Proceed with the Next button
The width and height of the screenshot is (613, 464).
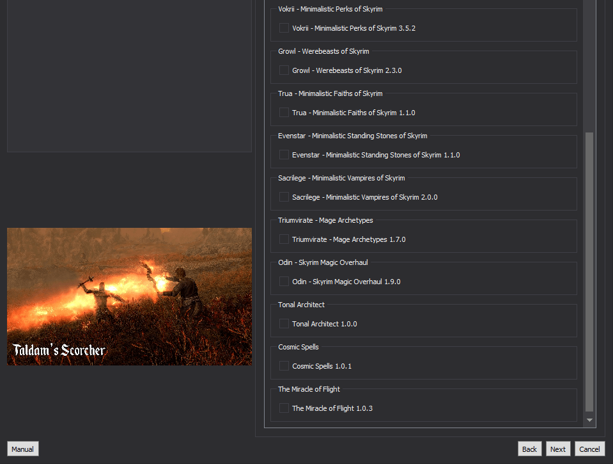click(558, 449)
